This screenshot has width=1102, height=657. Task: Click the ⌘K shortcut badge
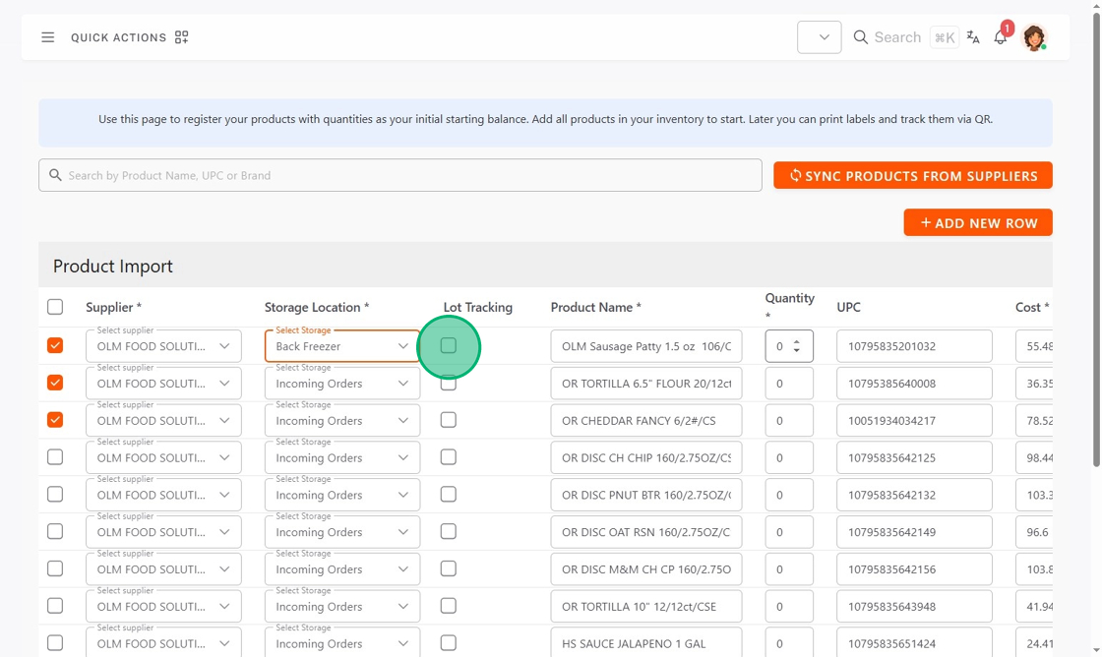pyautogui.click(x=945, y=37)
